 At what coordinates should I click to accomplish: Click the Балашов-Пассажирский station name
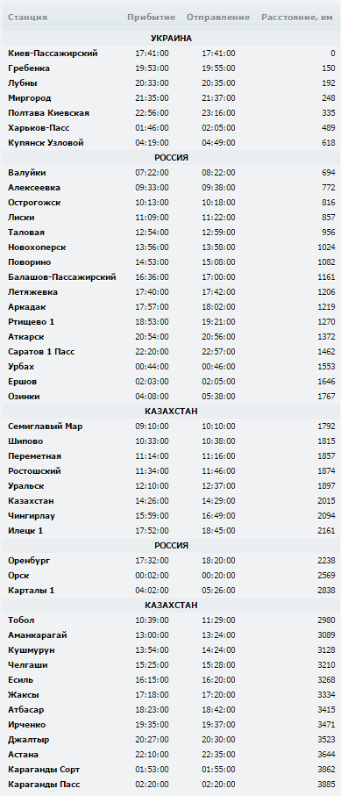click(x=62, y=277)
